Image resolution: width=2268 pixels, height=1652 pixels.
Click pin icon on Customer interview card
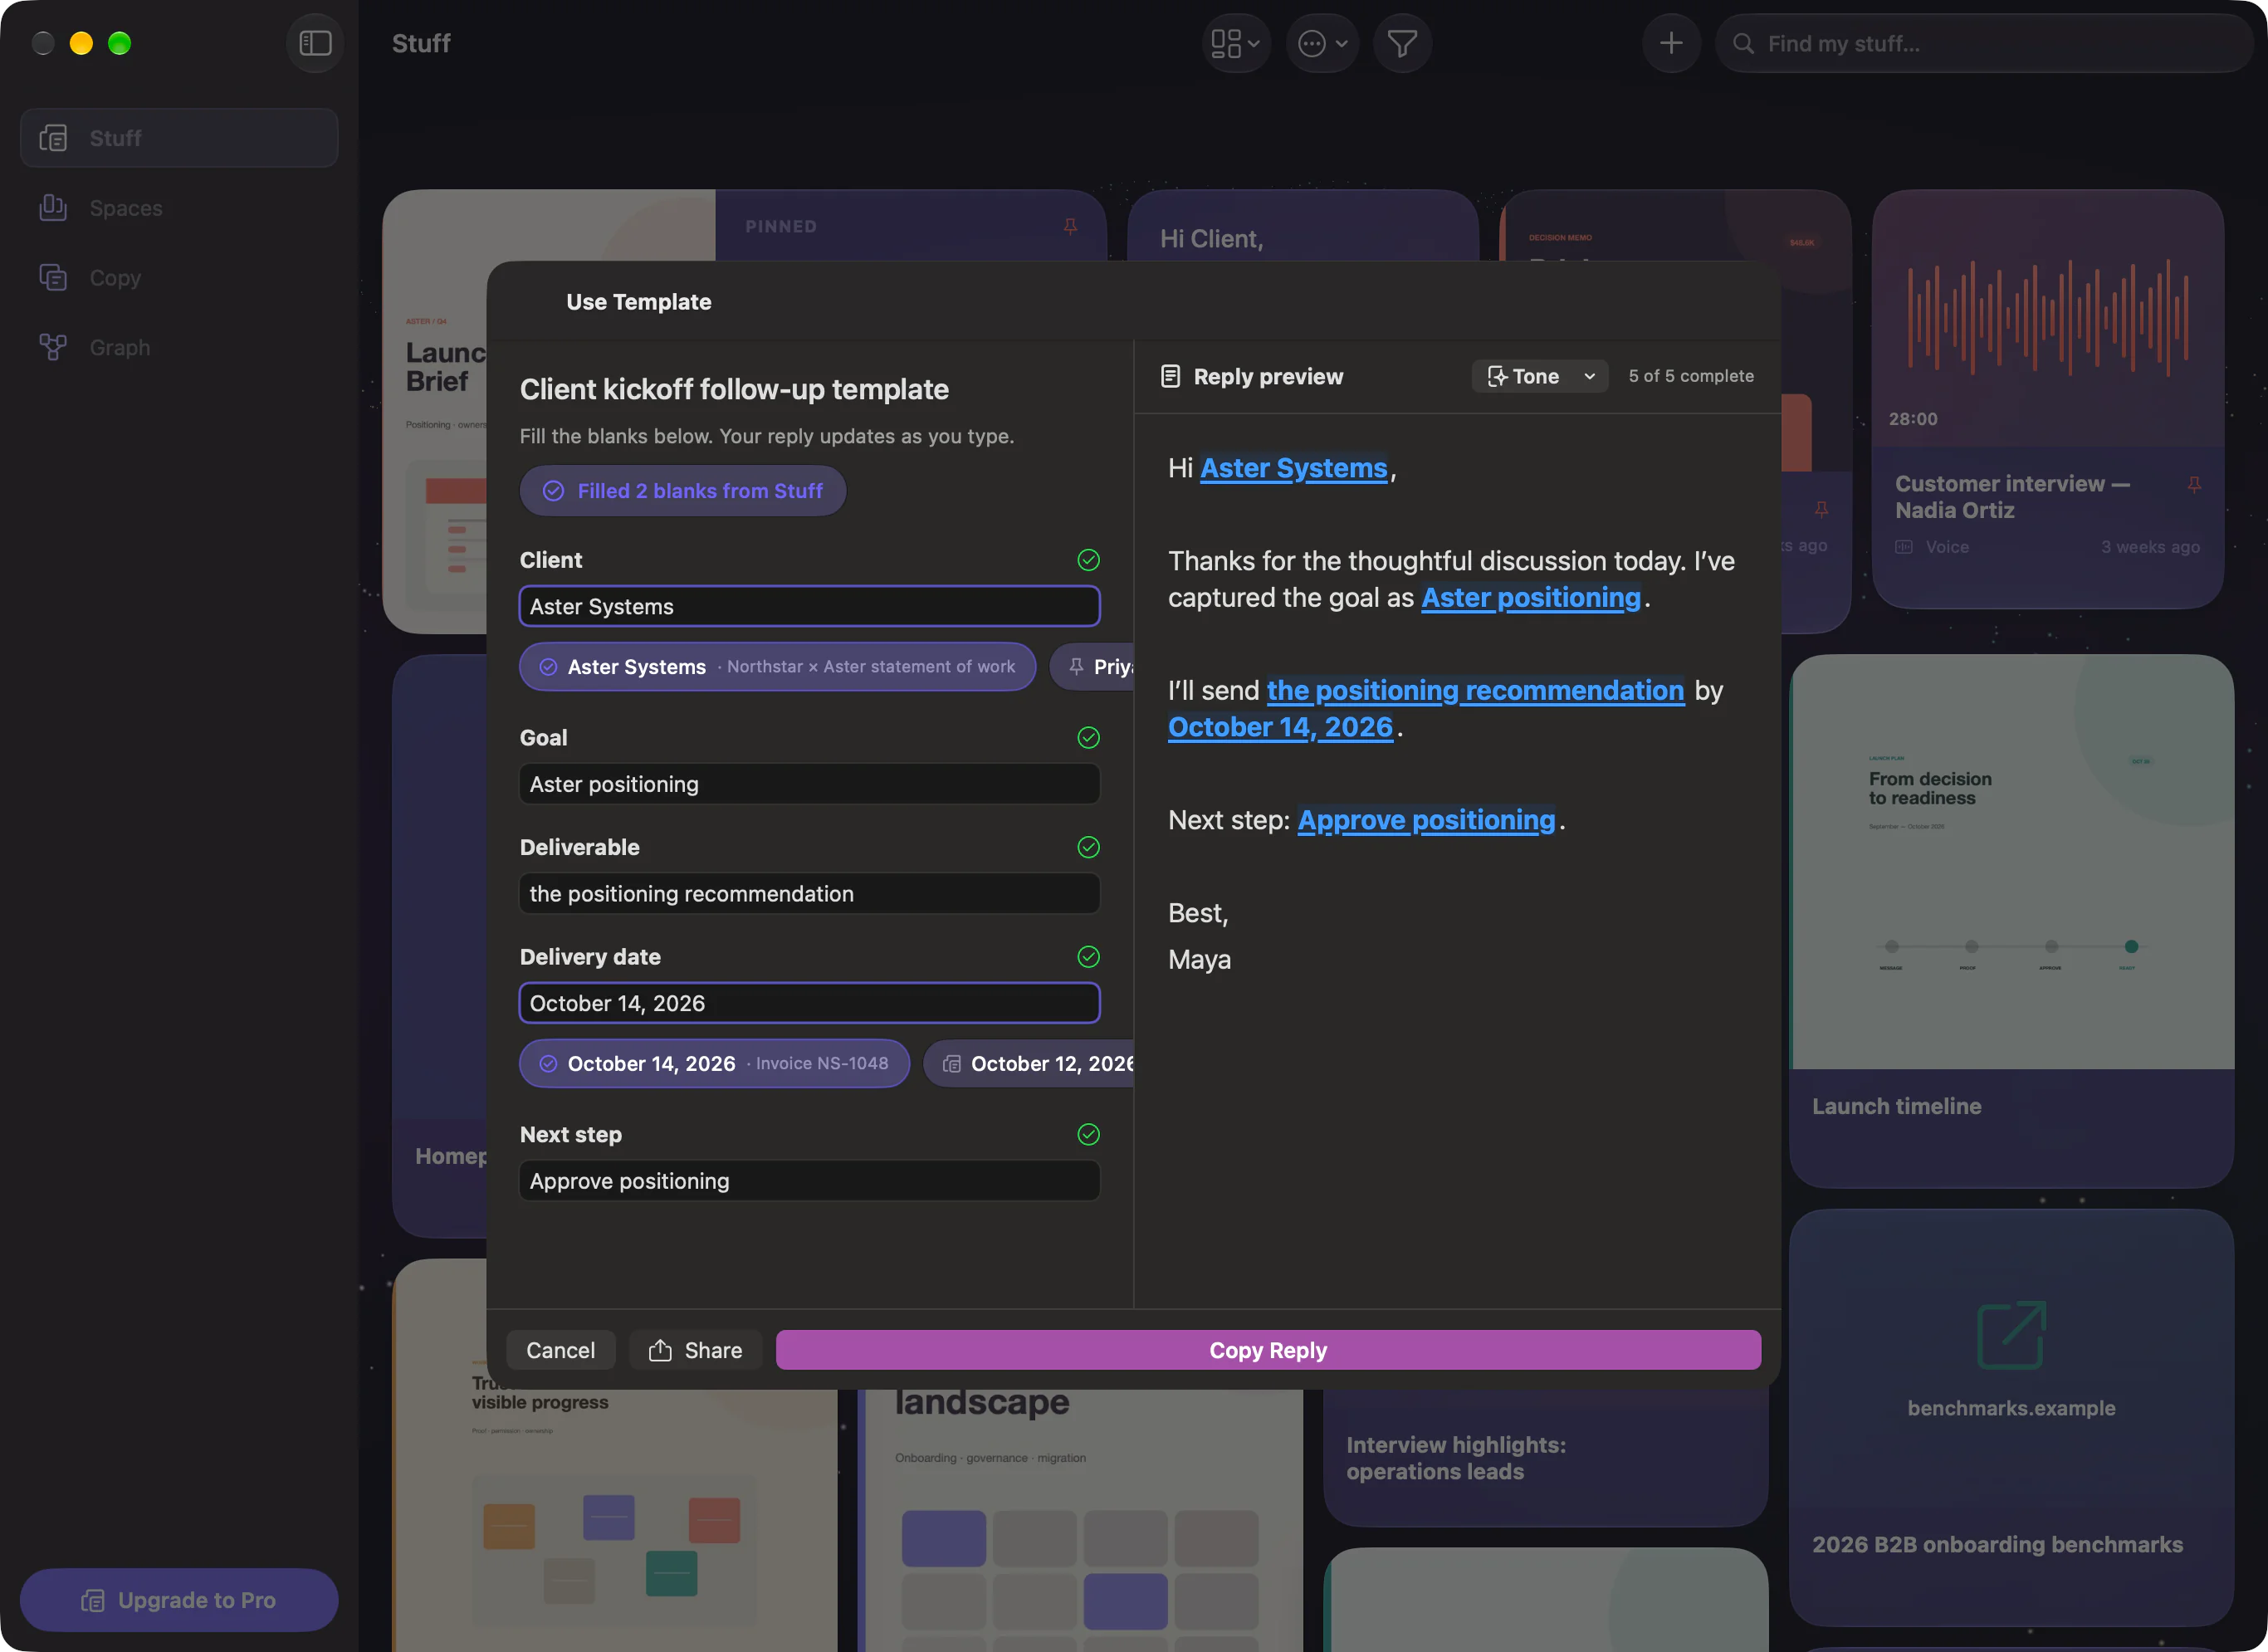2194,485
